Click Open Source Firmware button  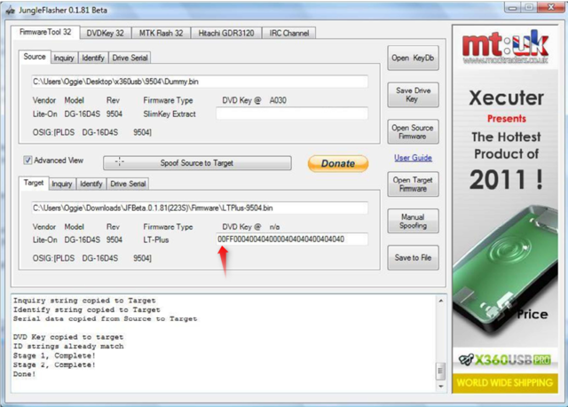[x=413, y=132]
